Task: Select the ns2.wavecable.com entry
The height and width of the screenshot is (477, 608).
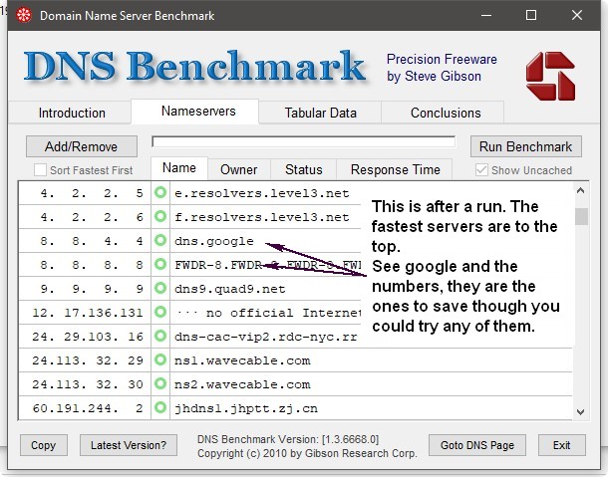Action: (242, 384)
